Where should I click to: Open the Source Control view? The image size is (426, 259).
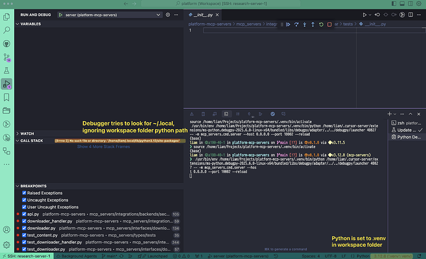pyautogui.click(x=7, y=57)
